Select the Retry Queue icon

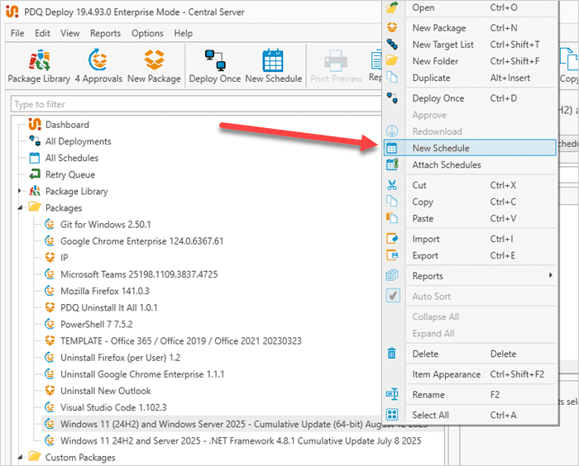point(35,174)
